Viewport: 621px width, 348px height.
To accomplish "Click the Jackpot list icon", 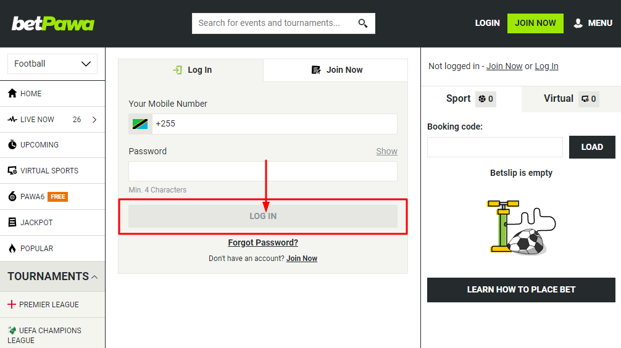I will tap(12, 222).
